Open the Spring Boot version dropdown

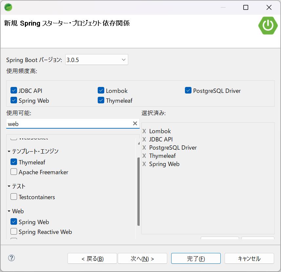coord(96,60)
